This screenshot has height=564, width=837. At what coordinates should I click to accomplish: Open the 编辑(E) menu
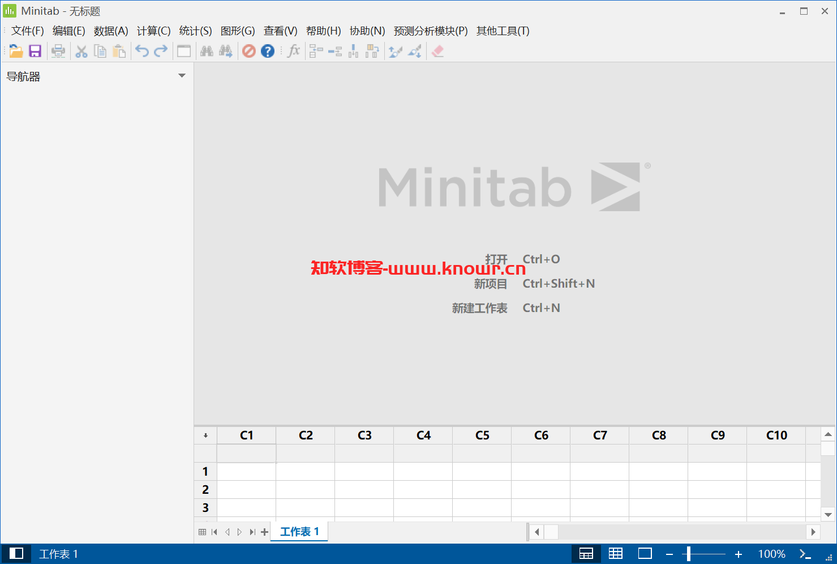point(68,31)
